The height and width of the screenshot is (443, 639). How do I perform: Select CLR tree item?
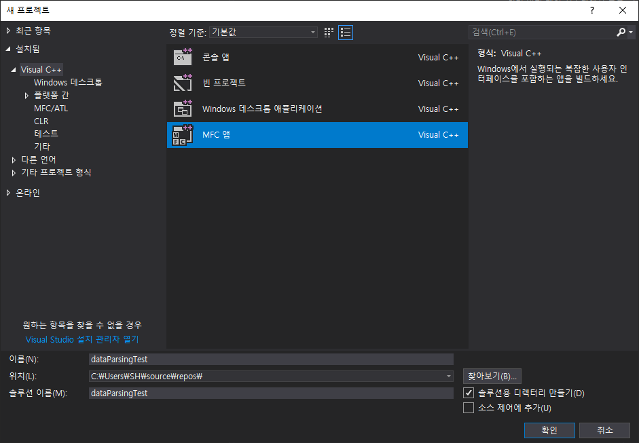tap(41, 121)
